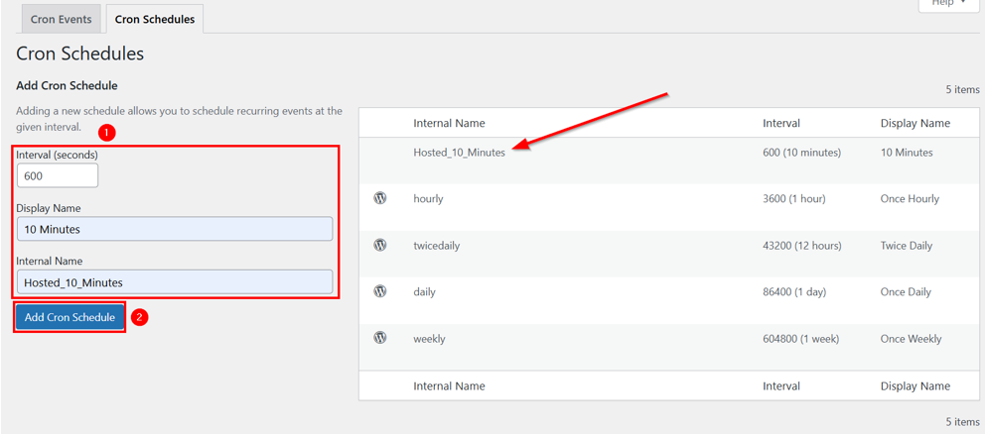The height and width of the screenshot is (434, 985).
Task: Click the 3600 (1 hour) interval cell
Action: 794,199
